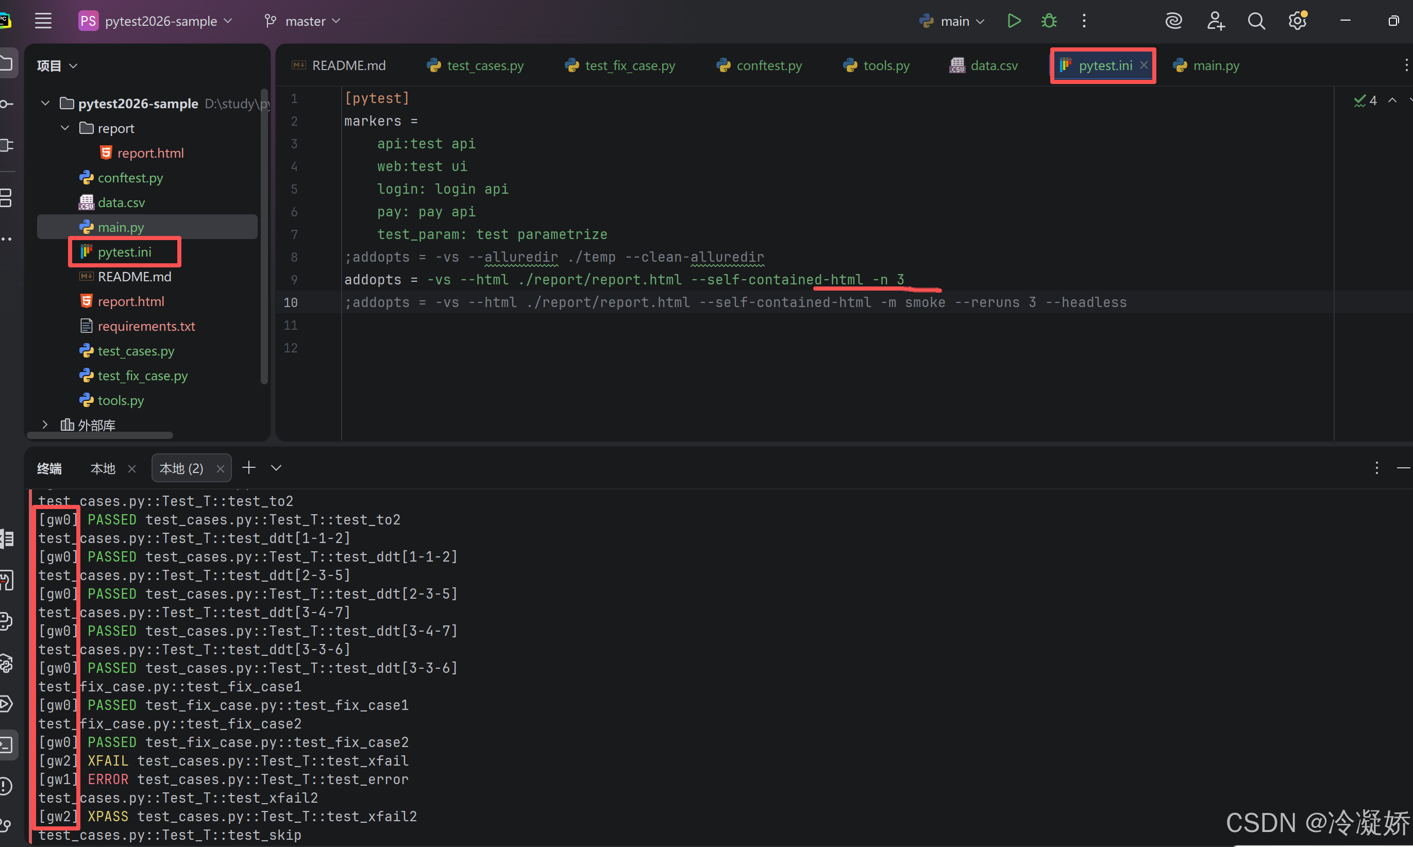Start debugging the main configuration

tap(1049, 21)
